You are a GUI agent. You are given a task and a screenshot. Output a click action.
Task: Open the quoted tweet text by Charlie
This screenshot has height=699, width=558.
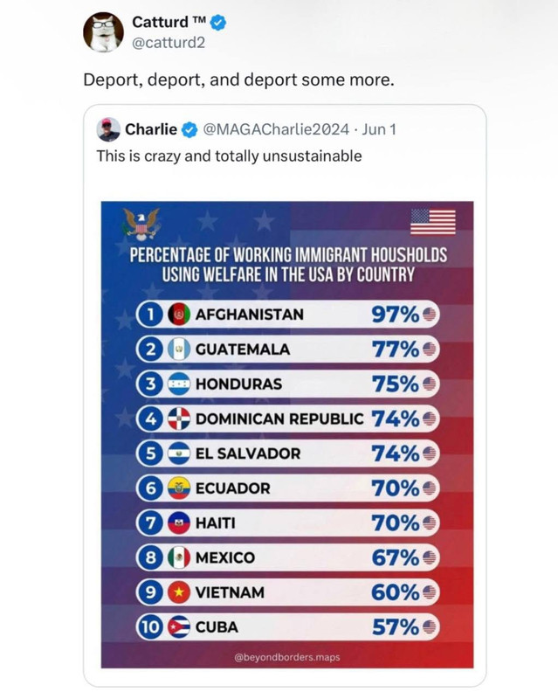[x=229, y=156]
